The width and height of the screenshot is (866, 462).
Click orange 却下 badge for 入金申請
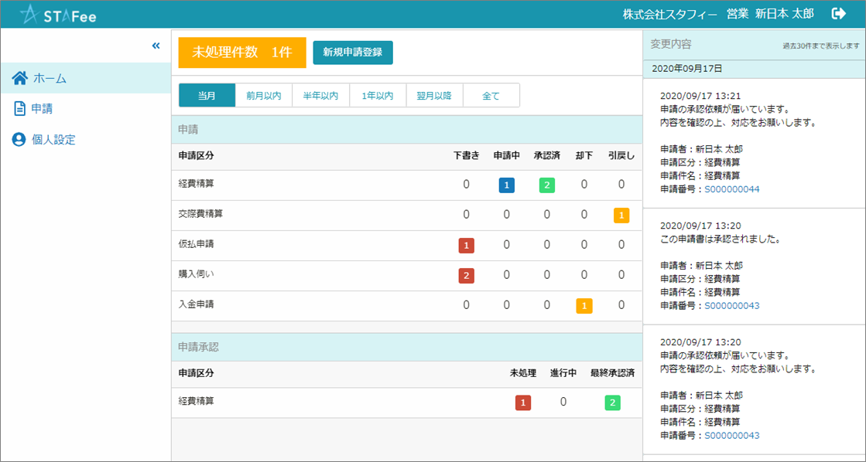click(x=584, y=306)
